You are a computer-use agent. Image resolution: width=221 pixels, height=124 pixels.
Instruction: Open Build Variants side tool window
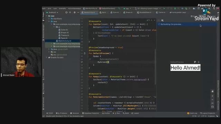pos(44,103)
